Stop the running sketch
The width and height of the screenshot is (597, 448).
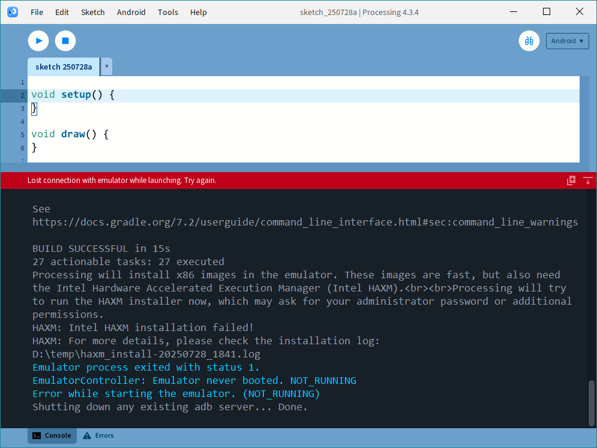pyautogui.click(x=65, y=41)
